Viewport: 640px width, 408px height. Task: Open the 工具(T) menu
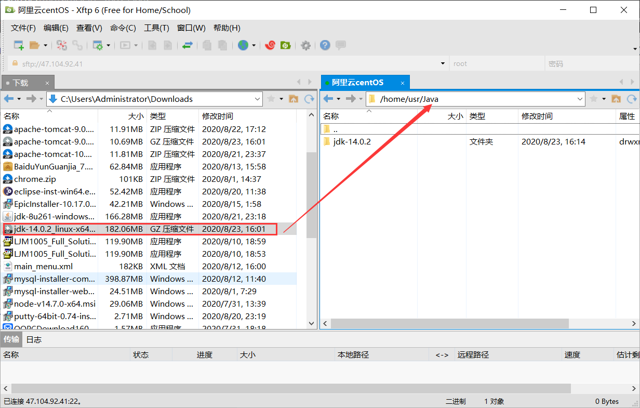click(156, 28)
